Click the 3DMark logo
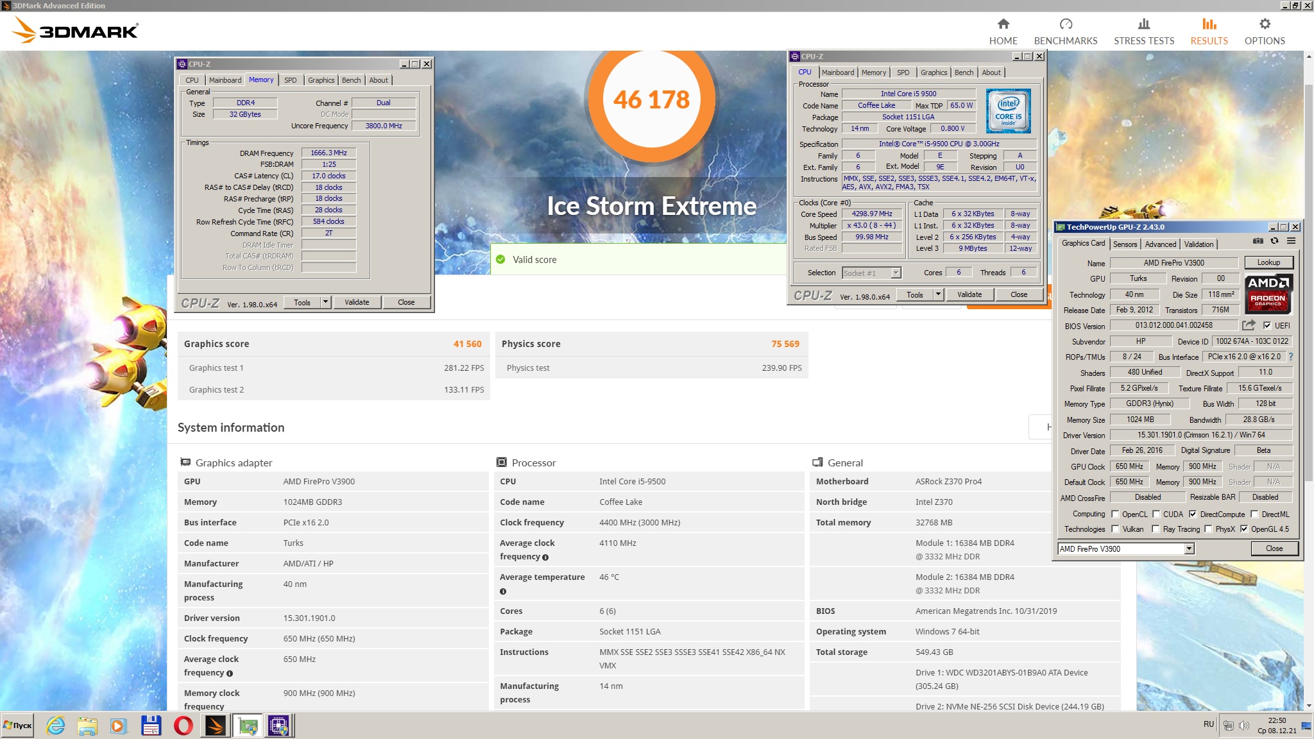 click(x=76, y=30)
